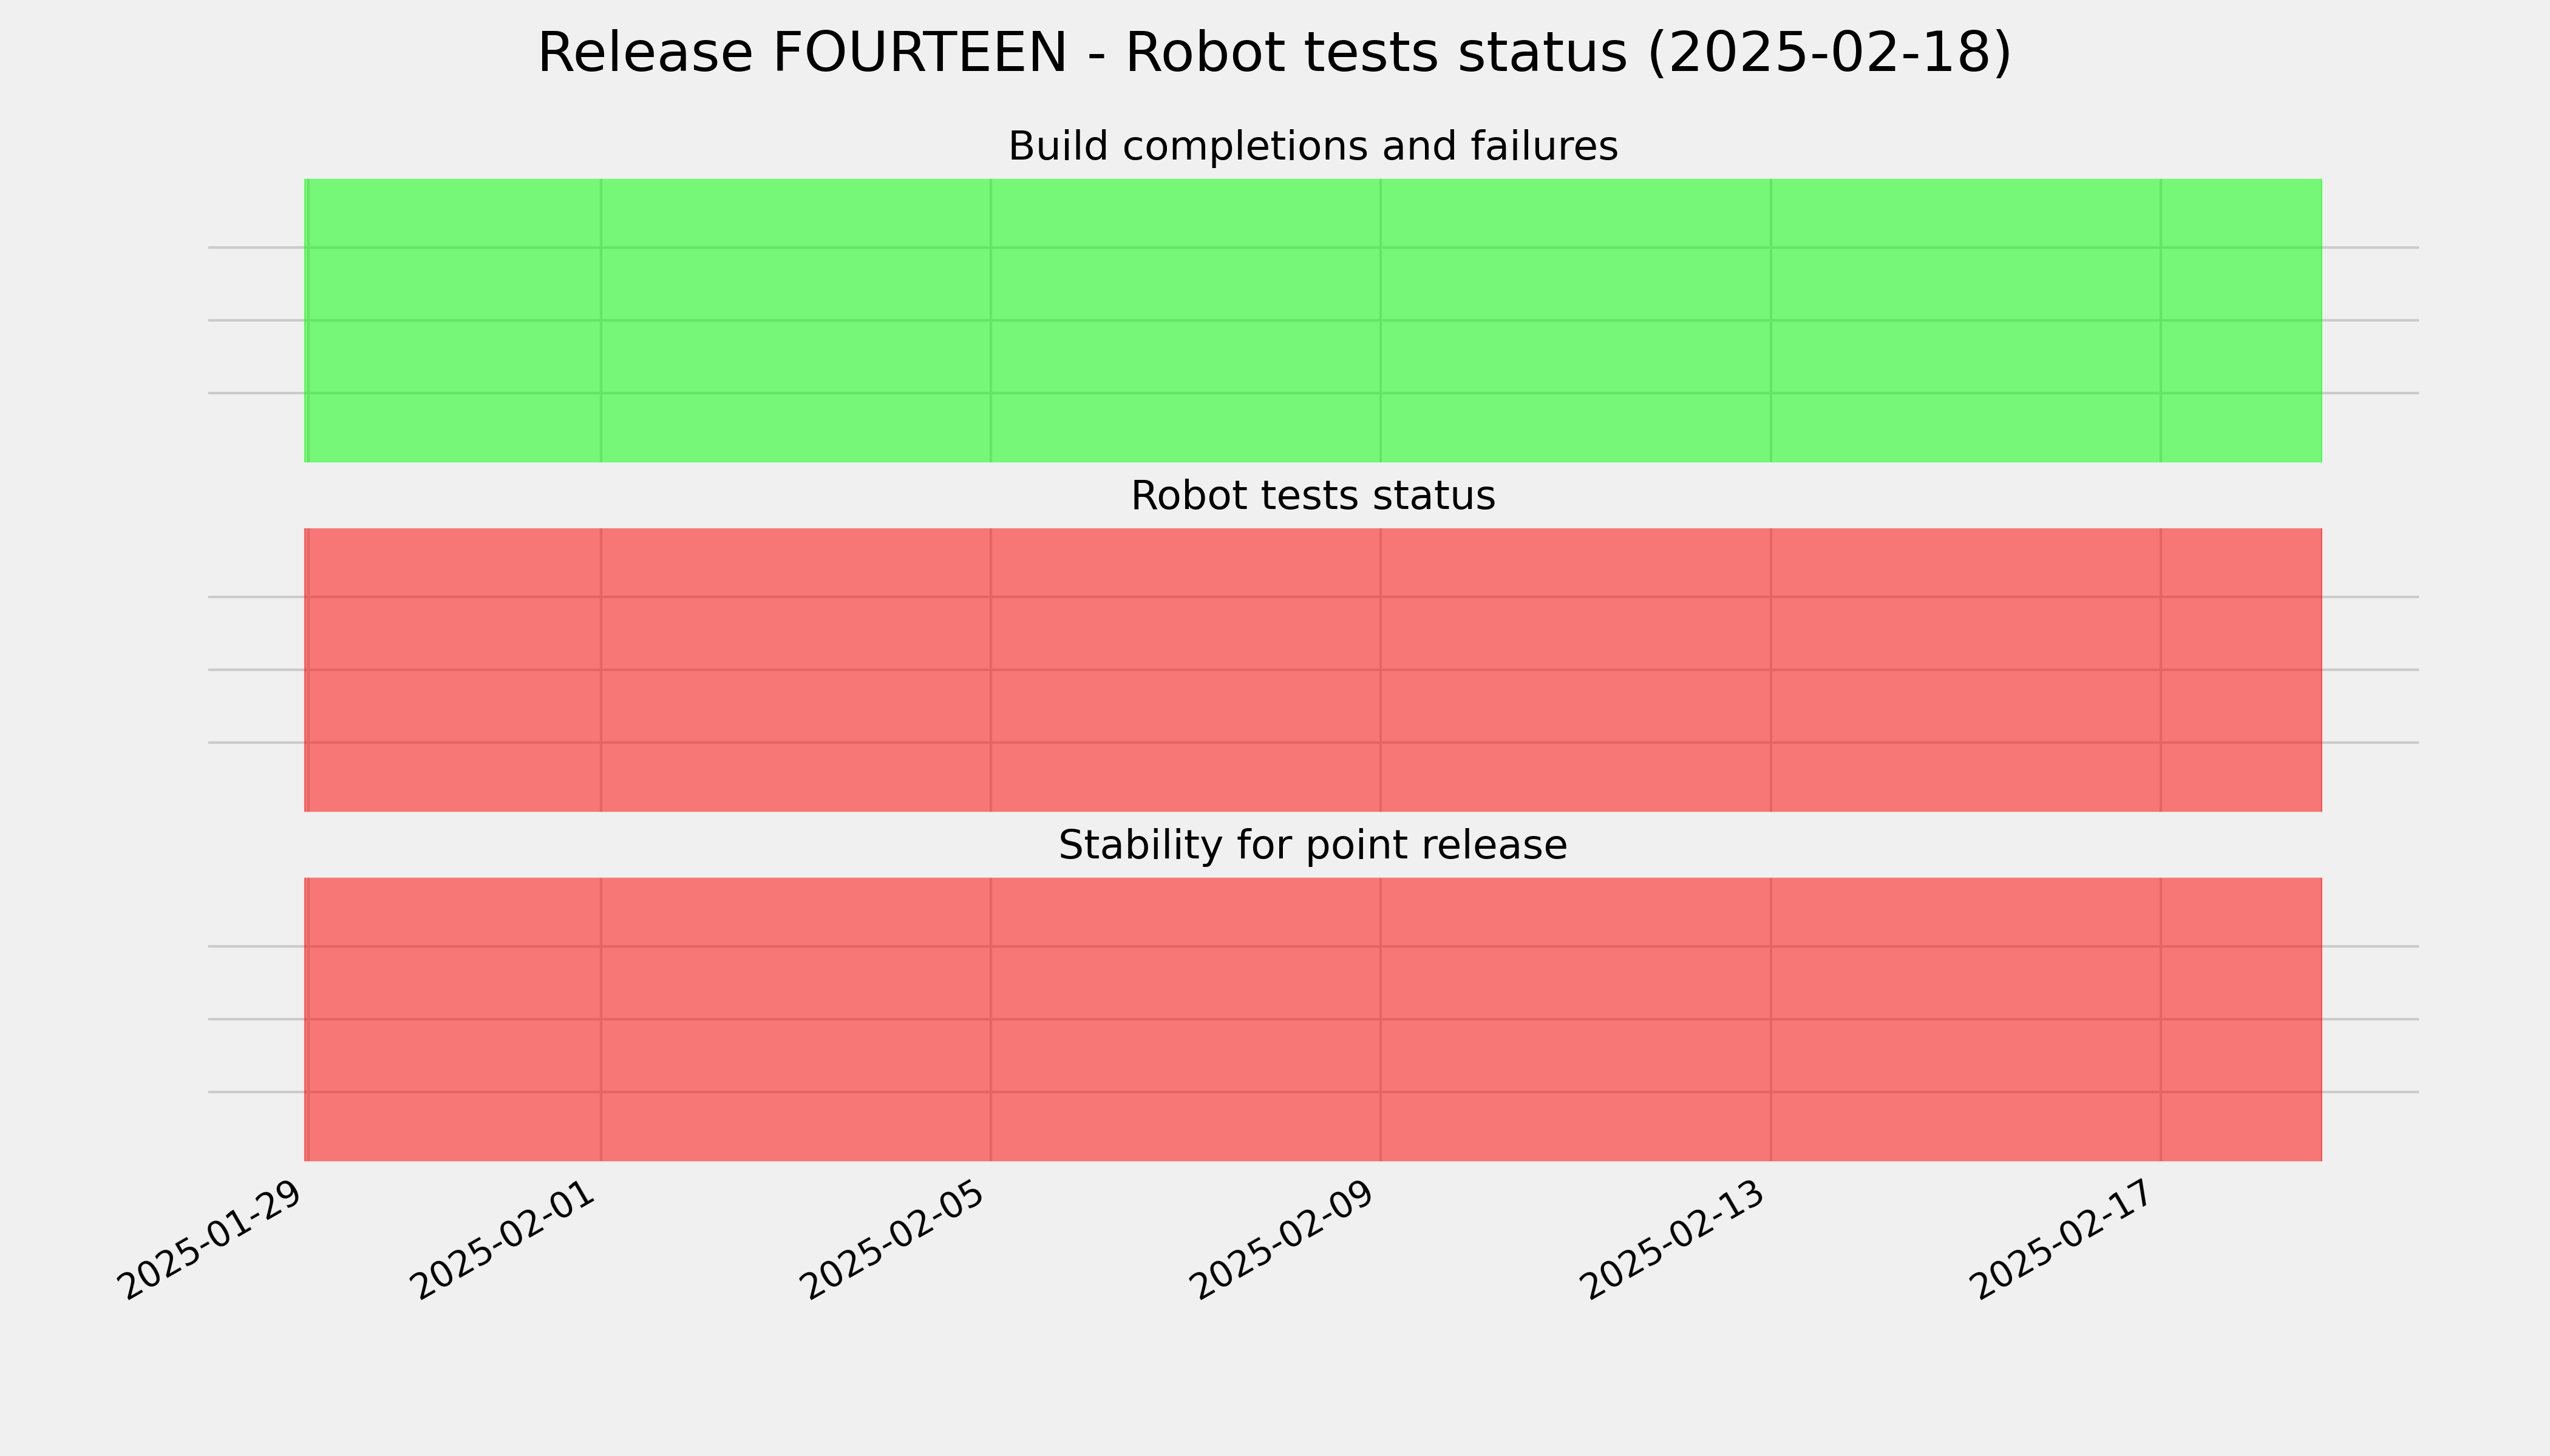Click the date '(2025-02-18)' in the title
2550x1456 pixels.
[x=1829, y=53]
